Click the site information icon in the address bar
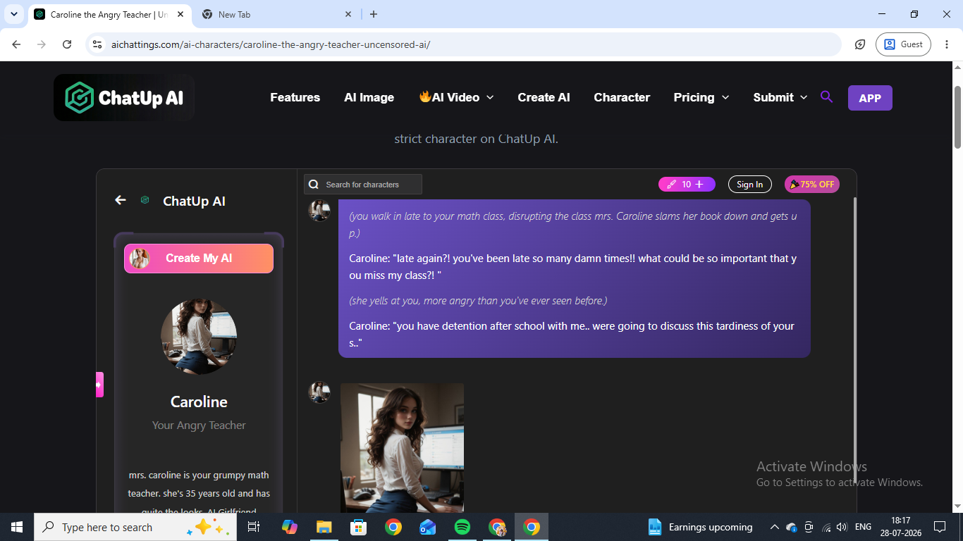Viewport: 963px width, 541px height. [x=97, y=44]
